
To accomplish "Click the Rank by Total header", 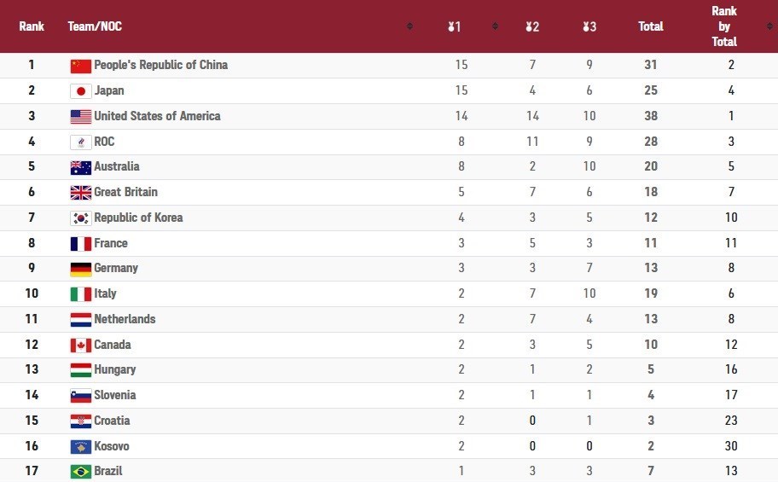I will 724,26.
